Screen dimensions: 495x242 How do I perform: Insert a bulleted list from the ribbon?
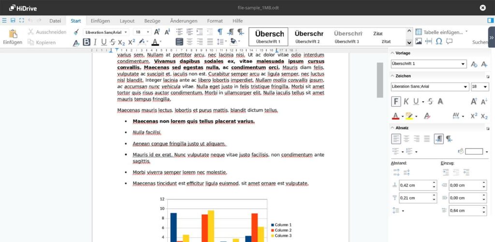pyautogui.click(x=179, y=32)
